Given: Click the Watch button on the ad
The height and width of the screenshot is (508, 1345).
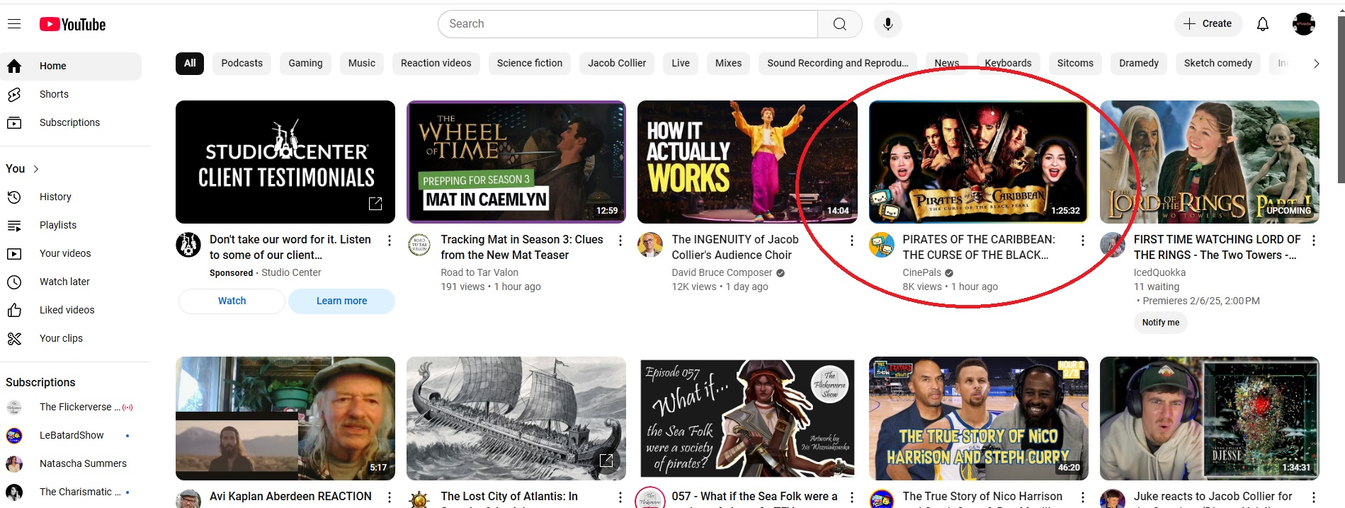Looking at the screenshot, I should click(232, 301).
